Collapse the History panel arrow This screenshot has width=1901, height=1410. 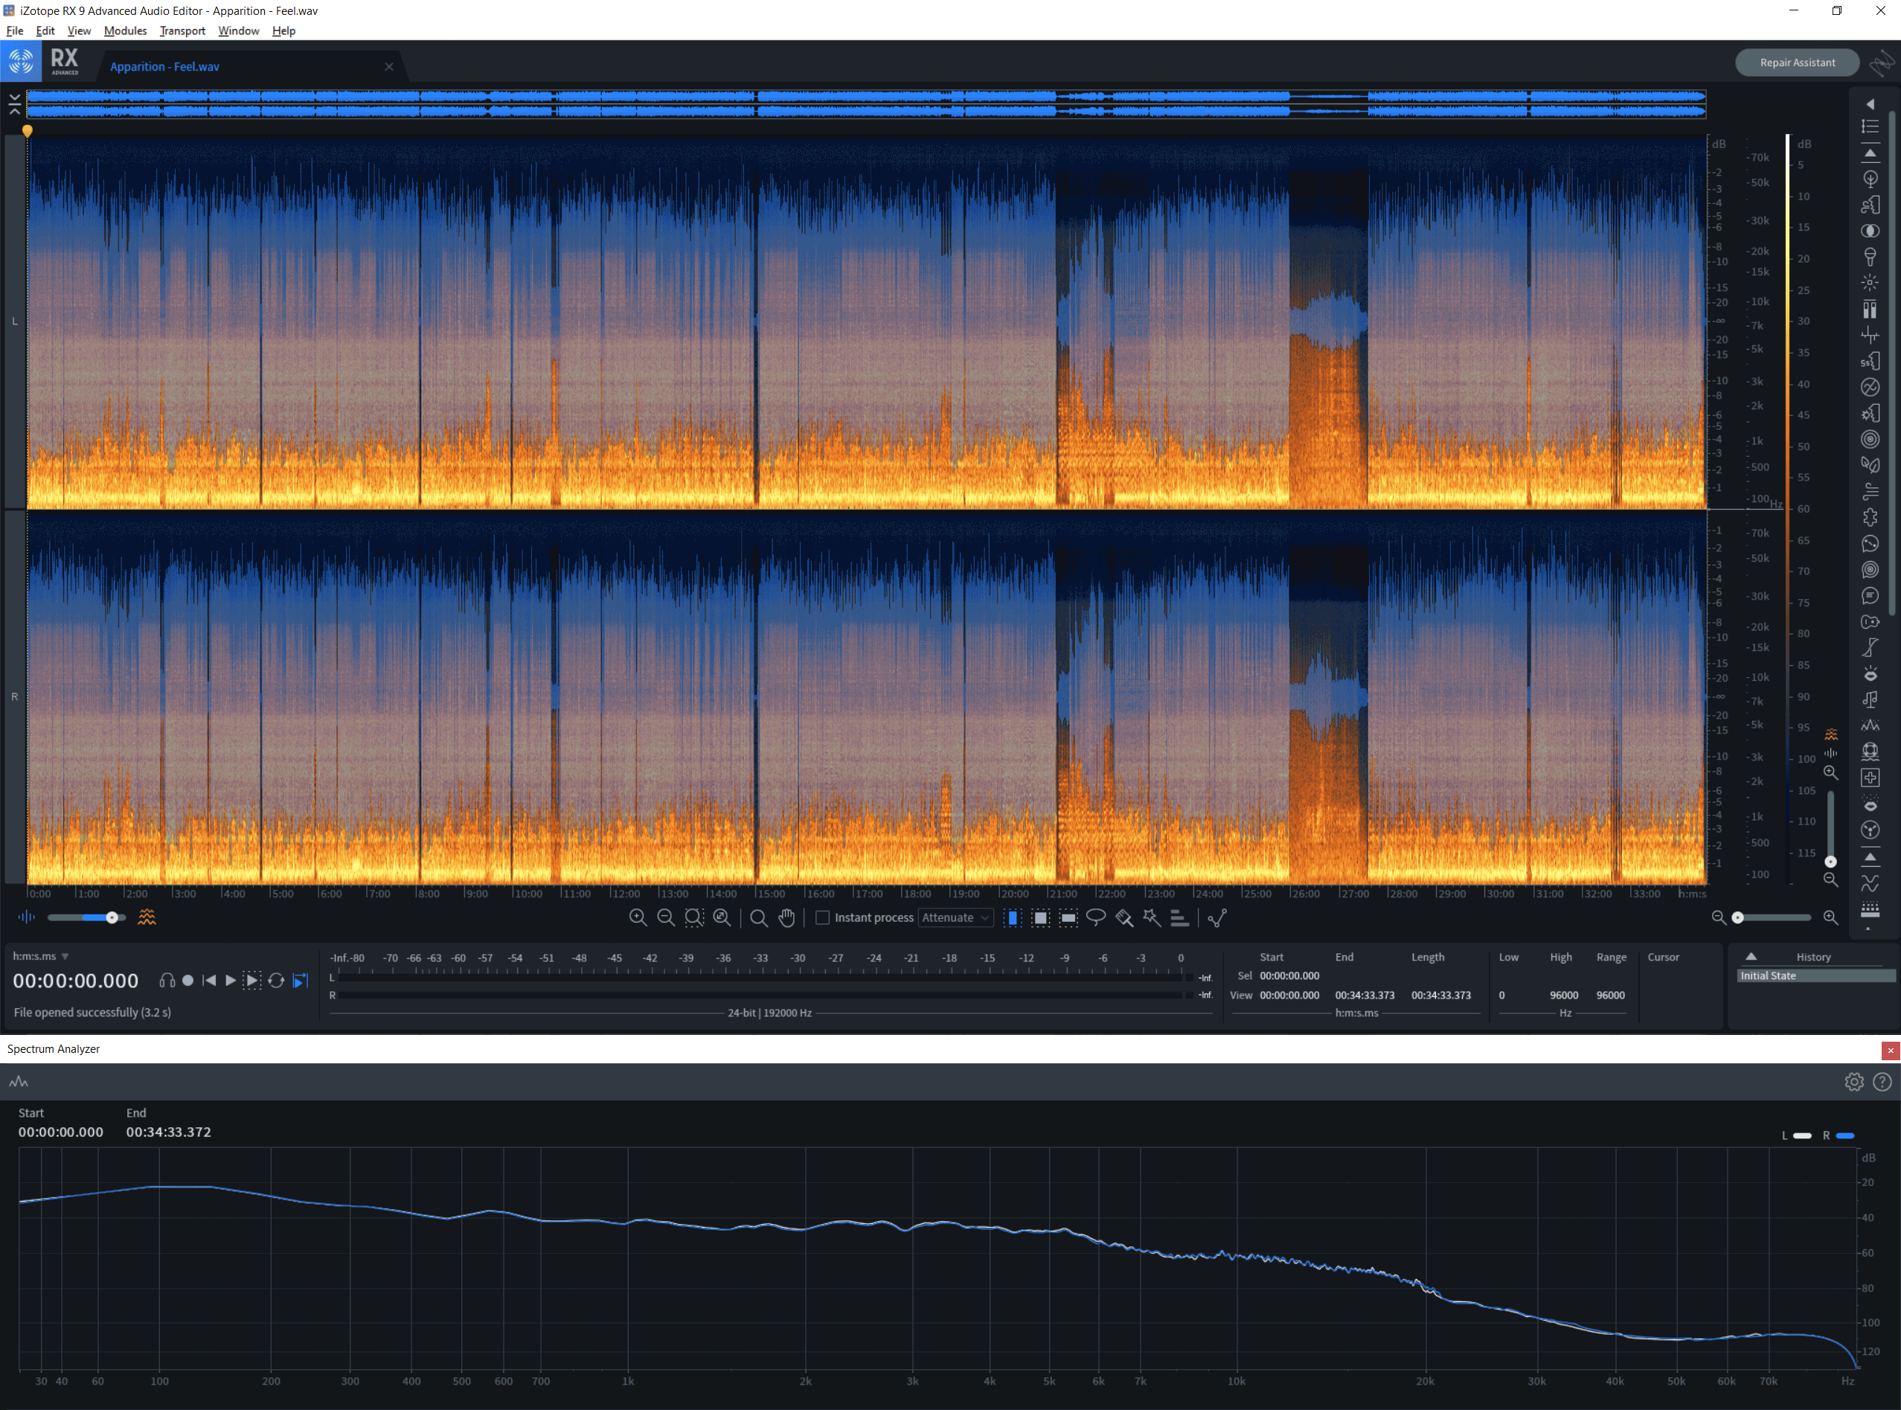tap(1751, 957)
